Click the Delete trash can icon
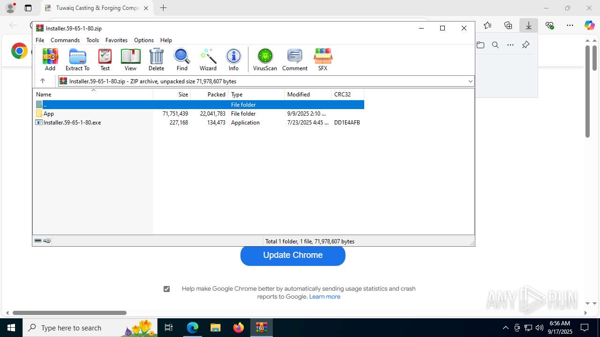Image resolution: width=600 pixels, height=337 pixels. pyautogui.click(x=156, y=59)
